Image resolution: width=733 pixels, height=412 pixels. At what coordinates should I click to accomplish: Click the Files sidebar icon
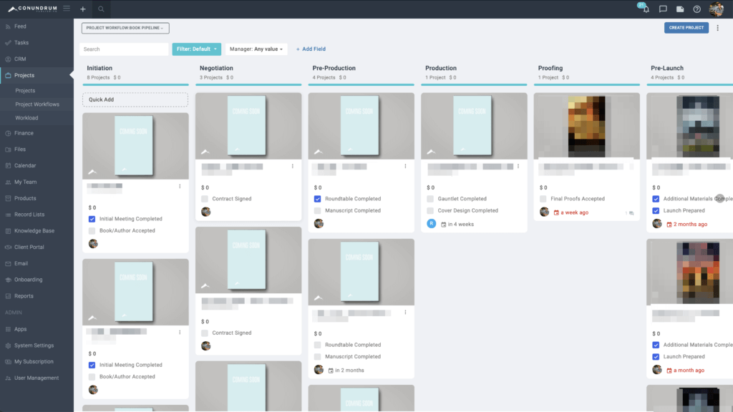pos(8,149)
